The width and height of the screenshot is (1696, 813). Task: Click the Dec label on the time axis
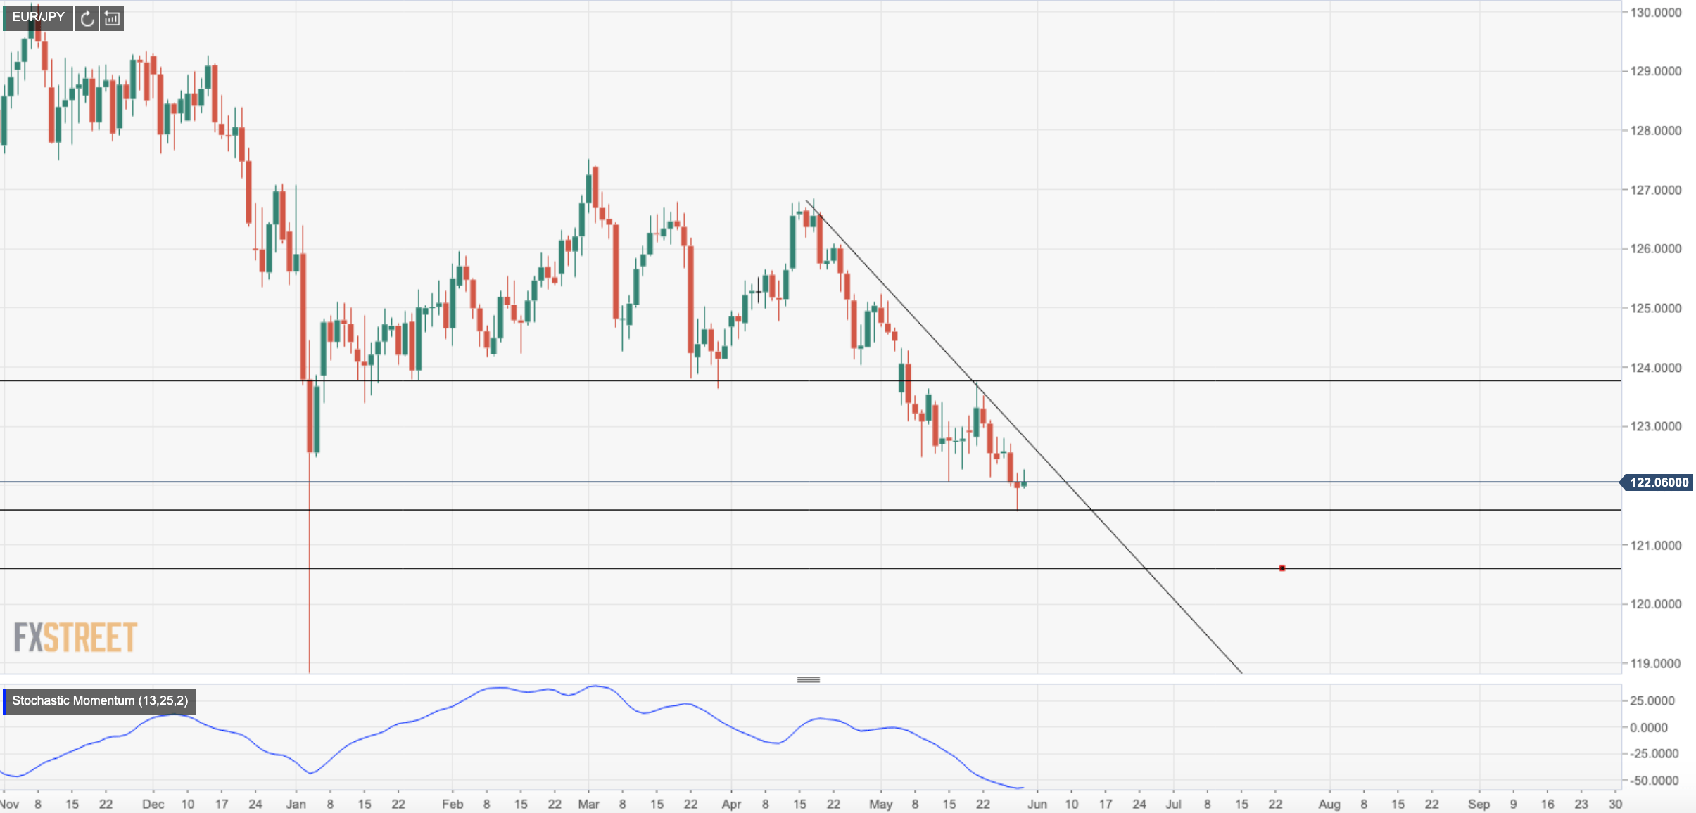153,804
